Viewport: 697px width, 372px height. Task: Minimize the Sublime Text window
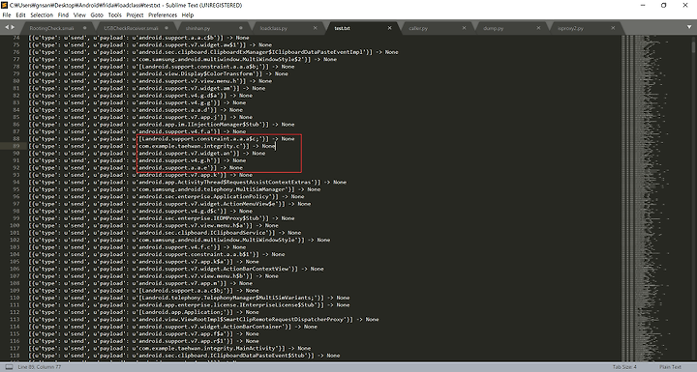pyautogui.click(x=643, y=6)
